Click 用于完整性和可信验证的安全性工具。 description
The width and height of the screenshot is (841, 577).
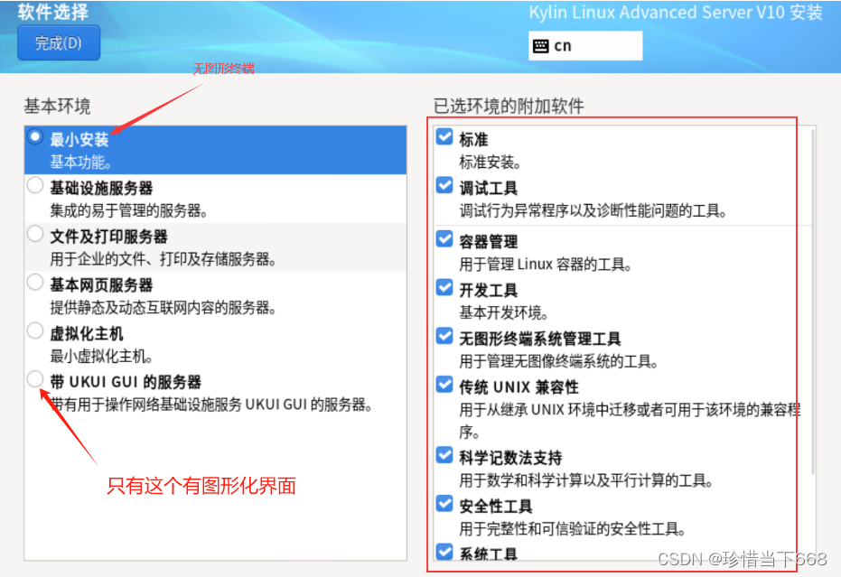(573, 529)
